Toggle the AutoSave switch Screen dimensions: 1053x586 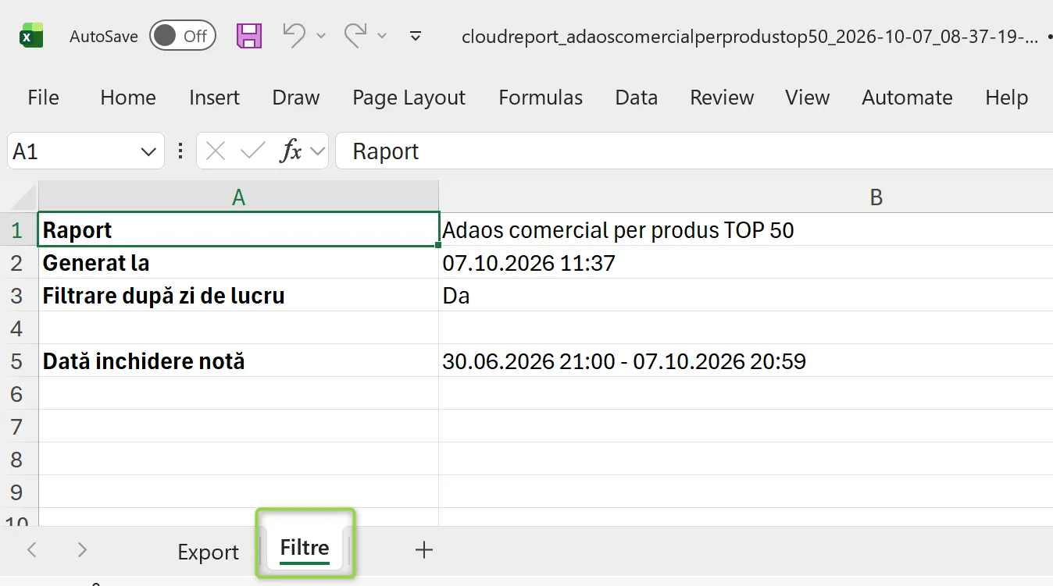[x=183, y=36]
